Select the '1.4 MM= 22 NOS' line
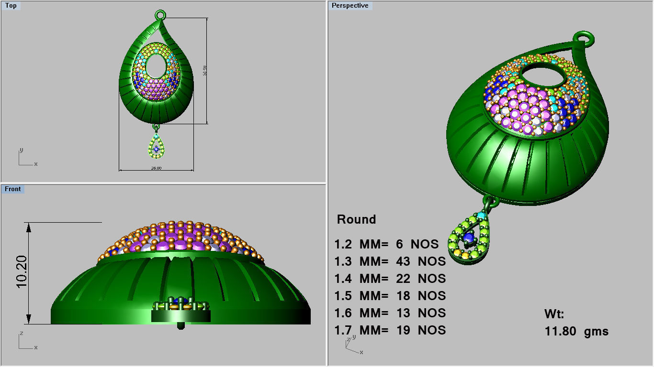 click(x=390, y=279)
